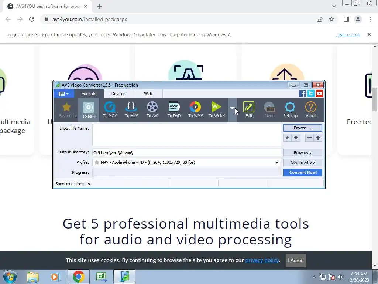Click the Input File Name field
This screenshot has width=378, height=284.
click(186, 135)
